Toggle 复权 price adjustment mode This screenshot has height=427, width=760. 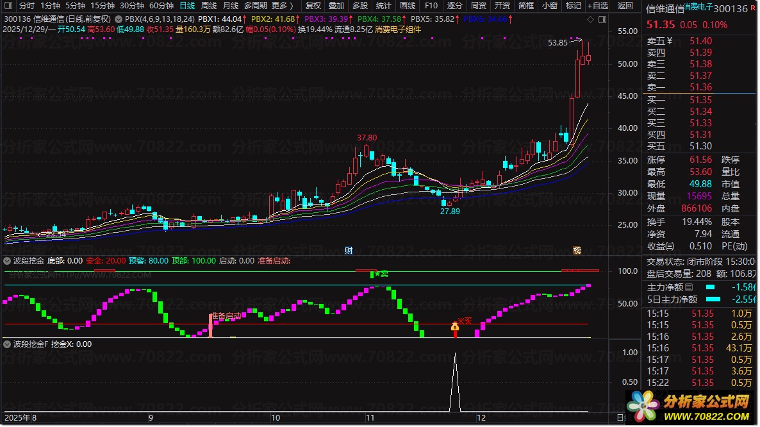pyautogui.click(x=313, y=6)
